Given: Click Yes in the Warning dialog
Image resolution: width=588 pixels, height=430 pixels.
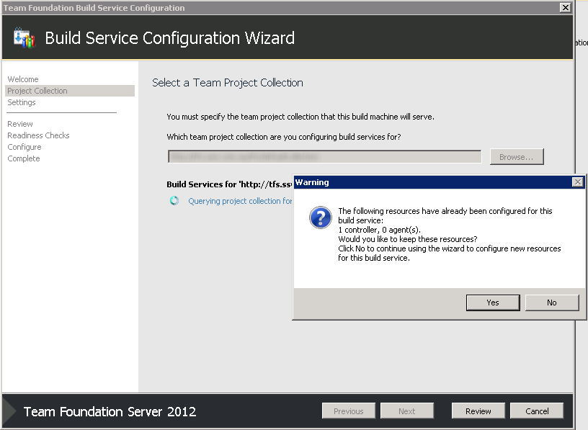Looking at the screenshot, I should click(x=493, y=303).
